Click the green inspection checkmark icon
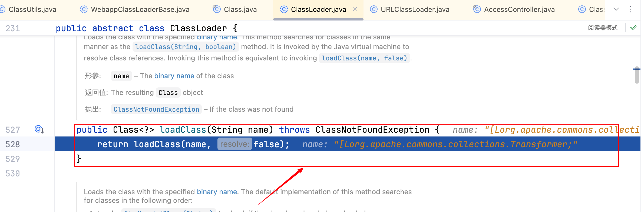This screenshot has height=212, width=641. click(633, 28)
